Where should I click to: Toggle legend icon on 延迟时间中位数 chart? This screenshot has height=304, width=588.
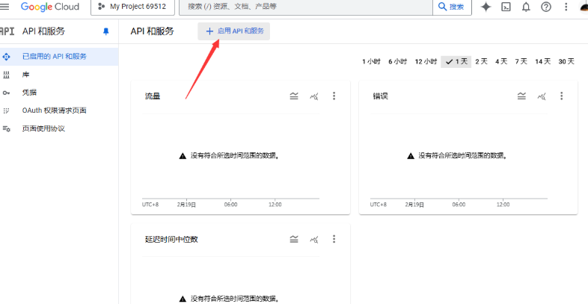pyautogui.click(x=294, y=239)
